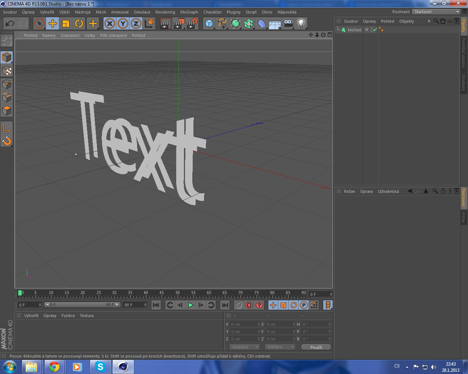Screen dimensions: 468x374
Task: Toggle X axis lock
Action: click(x=110, y=24)
